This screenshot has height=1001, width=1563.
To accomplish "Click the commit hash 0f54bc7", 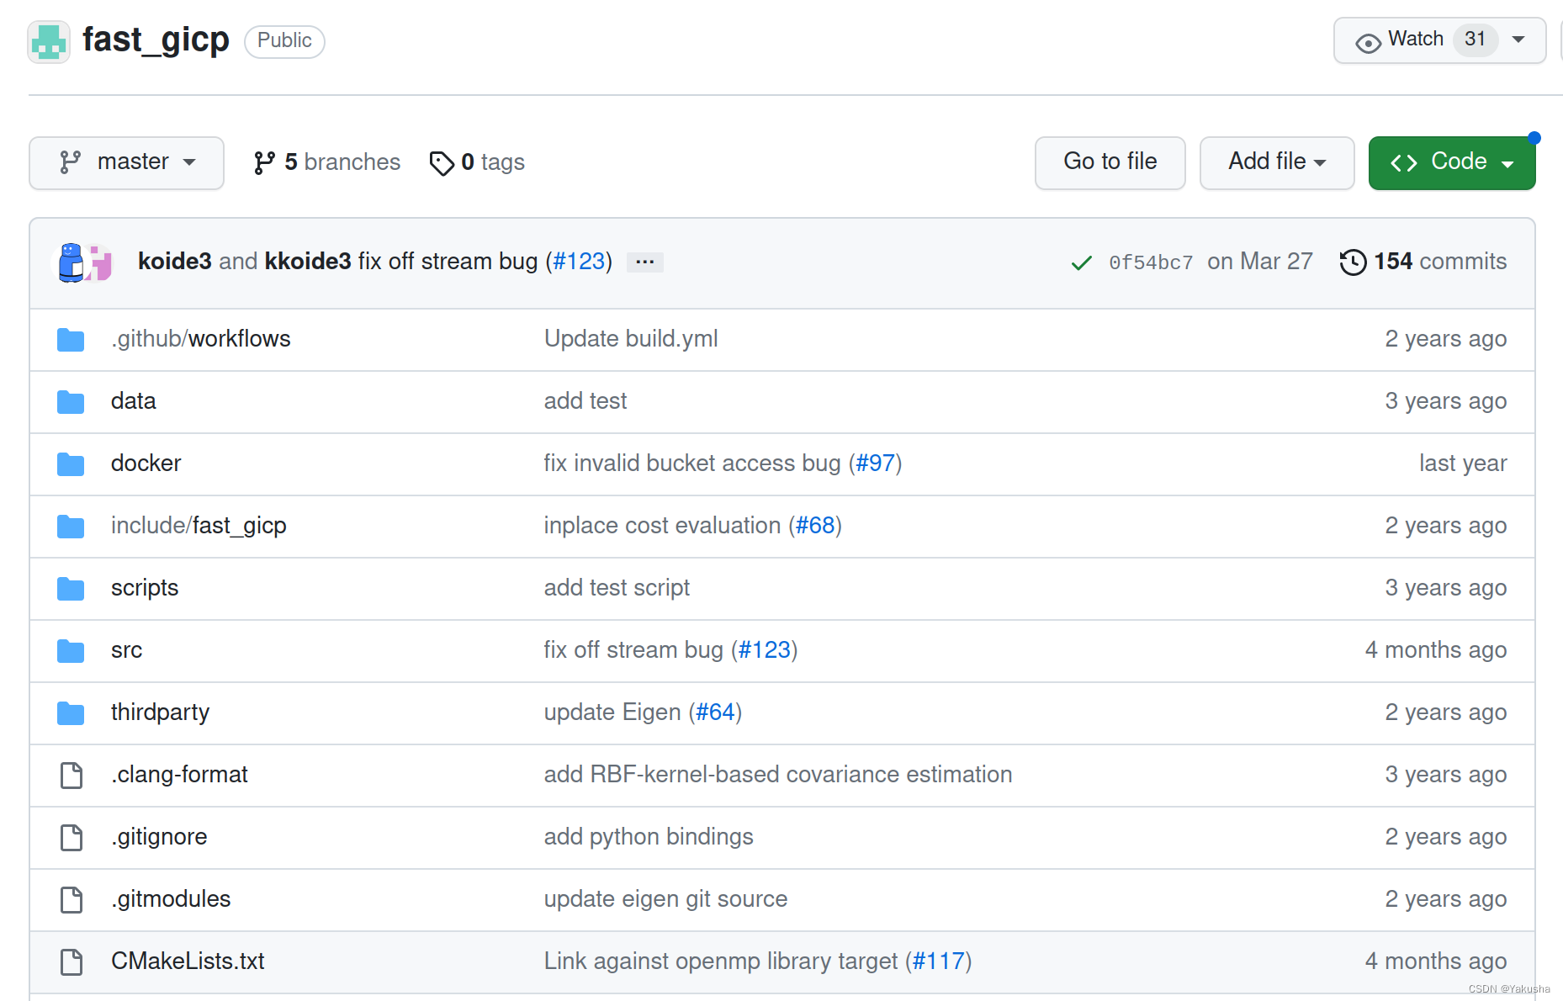I will click(x=1150, y=262).
